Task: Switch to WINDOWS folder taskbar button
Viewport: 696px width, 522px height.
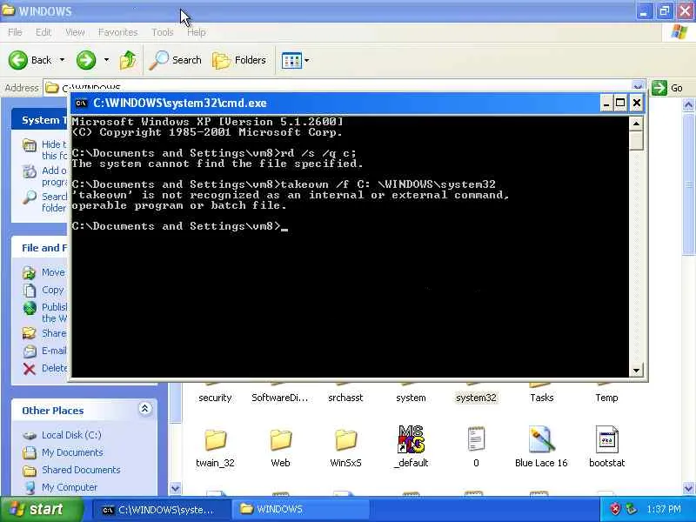Action: 301,510
